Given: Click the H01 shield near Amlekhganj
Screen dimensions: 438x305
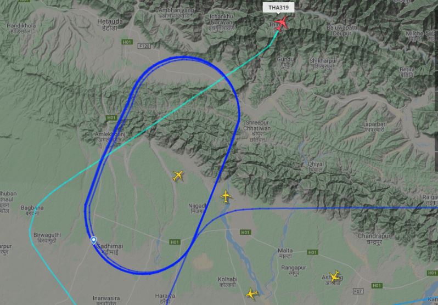Looking at the screenshot, I should tap(111, 118).
